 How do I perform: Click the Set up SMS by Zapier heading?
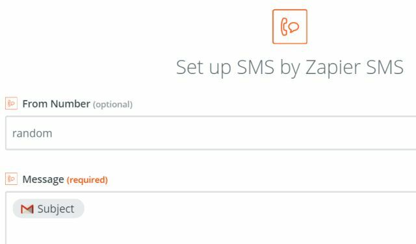coord(290,67)
